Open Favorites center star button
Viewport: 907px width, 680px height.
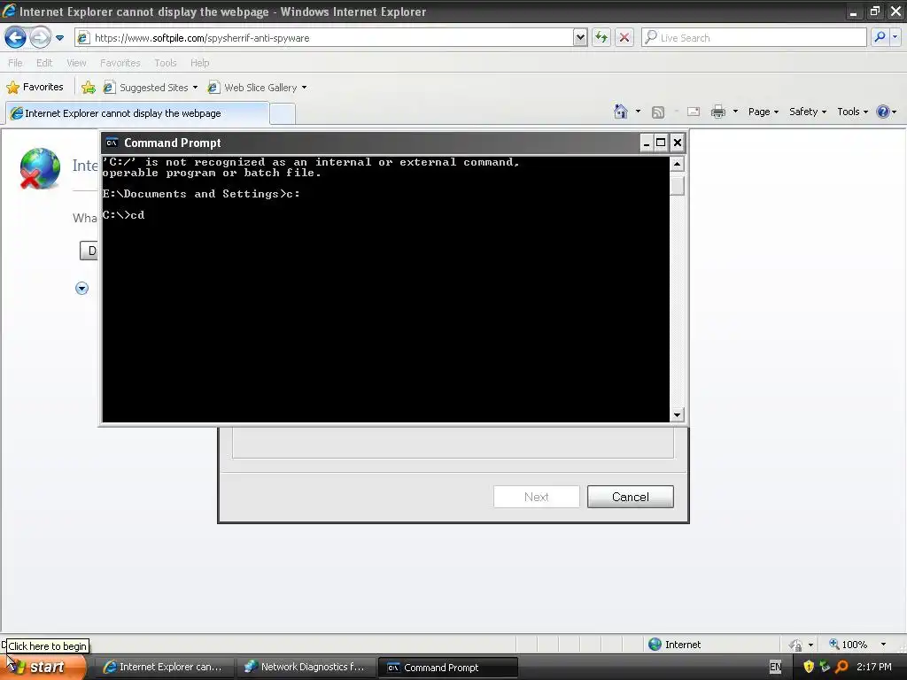pyautogui.click(x=35, y=88)
